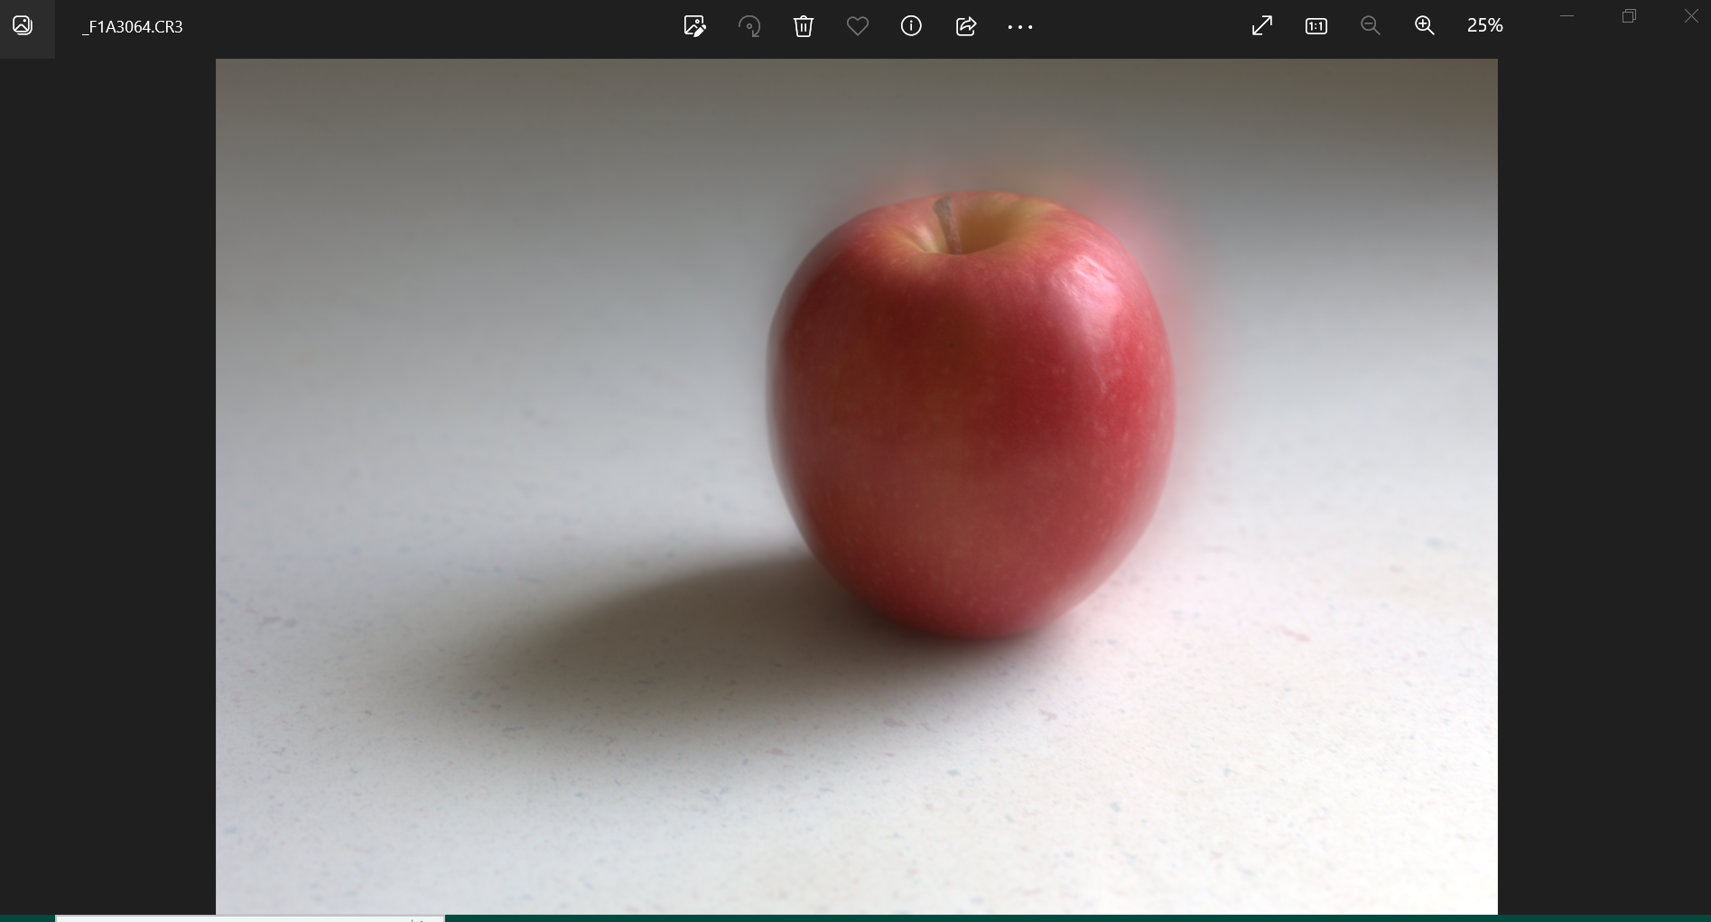Zoom out of the photo
The width and height of the screenshot is (1711, 922).
pos(1371,25)
